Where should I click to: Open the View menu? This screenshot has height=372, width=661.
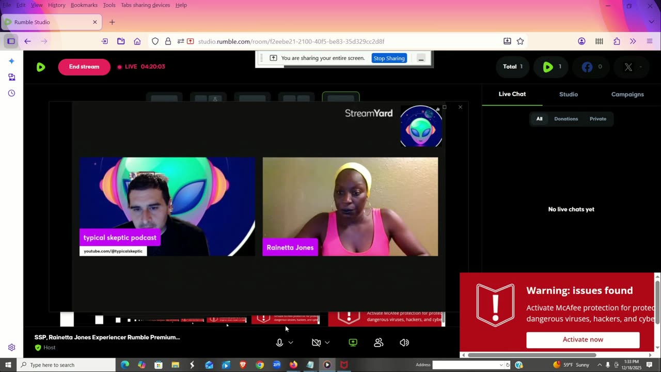click(x=37, y=5)
